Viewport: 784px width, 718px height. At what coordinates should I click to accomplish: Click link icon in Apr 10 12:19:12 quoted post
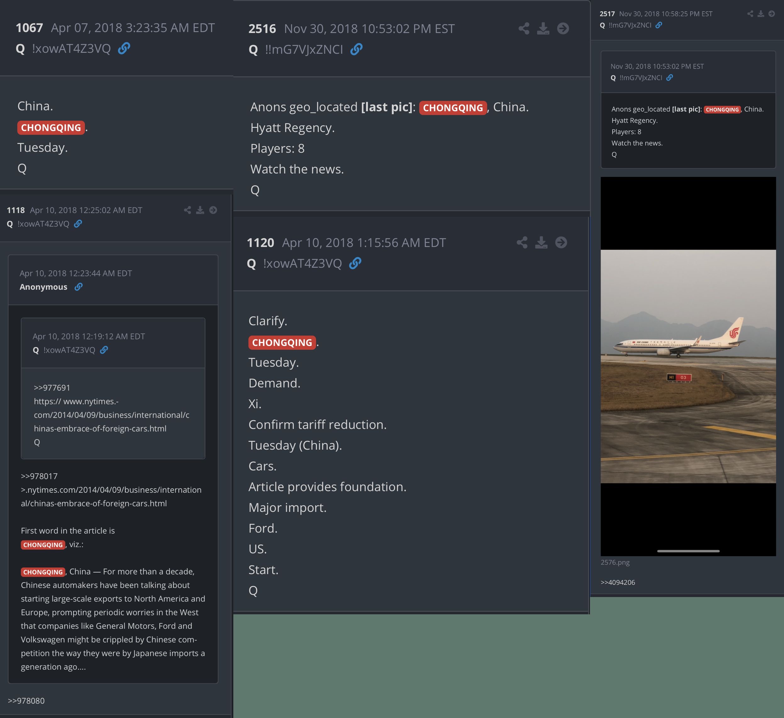click(x=104, y=350)
